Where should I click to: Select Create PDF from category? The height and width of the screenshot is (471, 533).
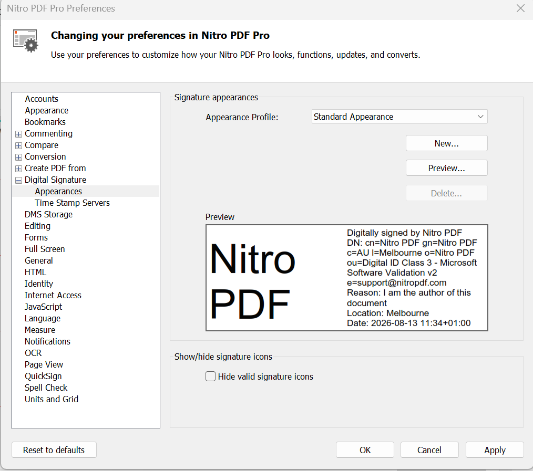coord(55,168)
